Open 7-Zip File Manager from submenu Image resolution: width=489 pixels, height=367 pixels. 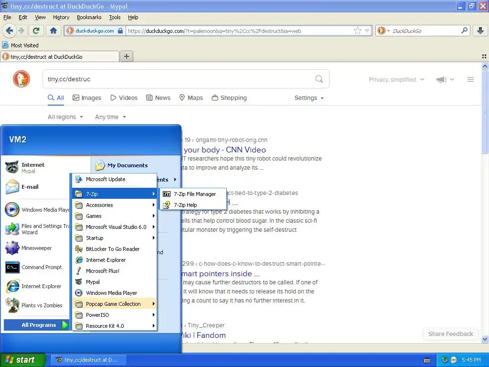coord(193,194)
